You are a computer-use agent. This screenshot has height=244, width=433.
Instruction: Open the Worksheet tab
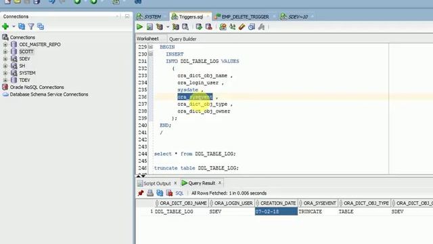tap(147, 39)
